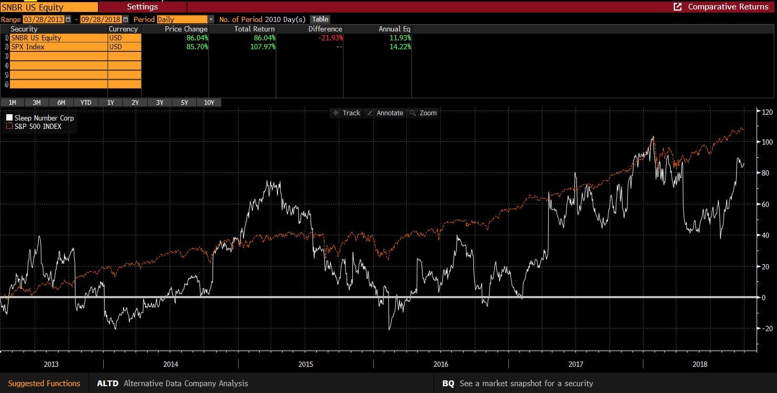Activate the Annotate pencil tool
This screenshot has width=777, height=393.
point(385,113)
